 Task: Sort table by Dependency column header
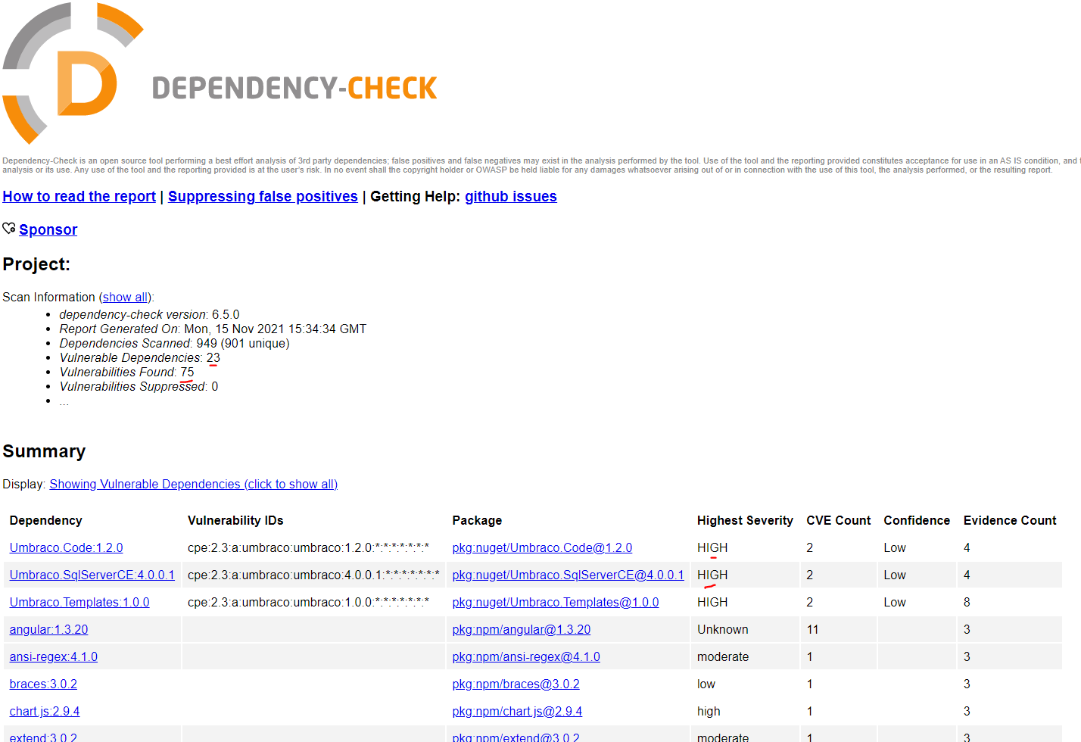pos(46,520)
